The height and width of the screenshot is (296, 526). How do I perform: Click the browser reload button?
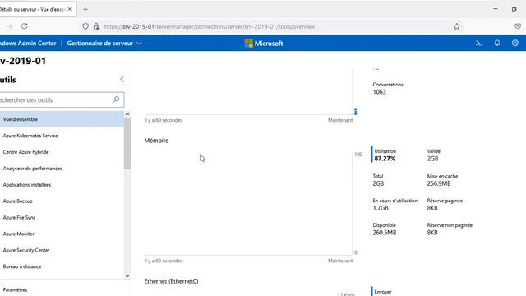coord(24,26)
